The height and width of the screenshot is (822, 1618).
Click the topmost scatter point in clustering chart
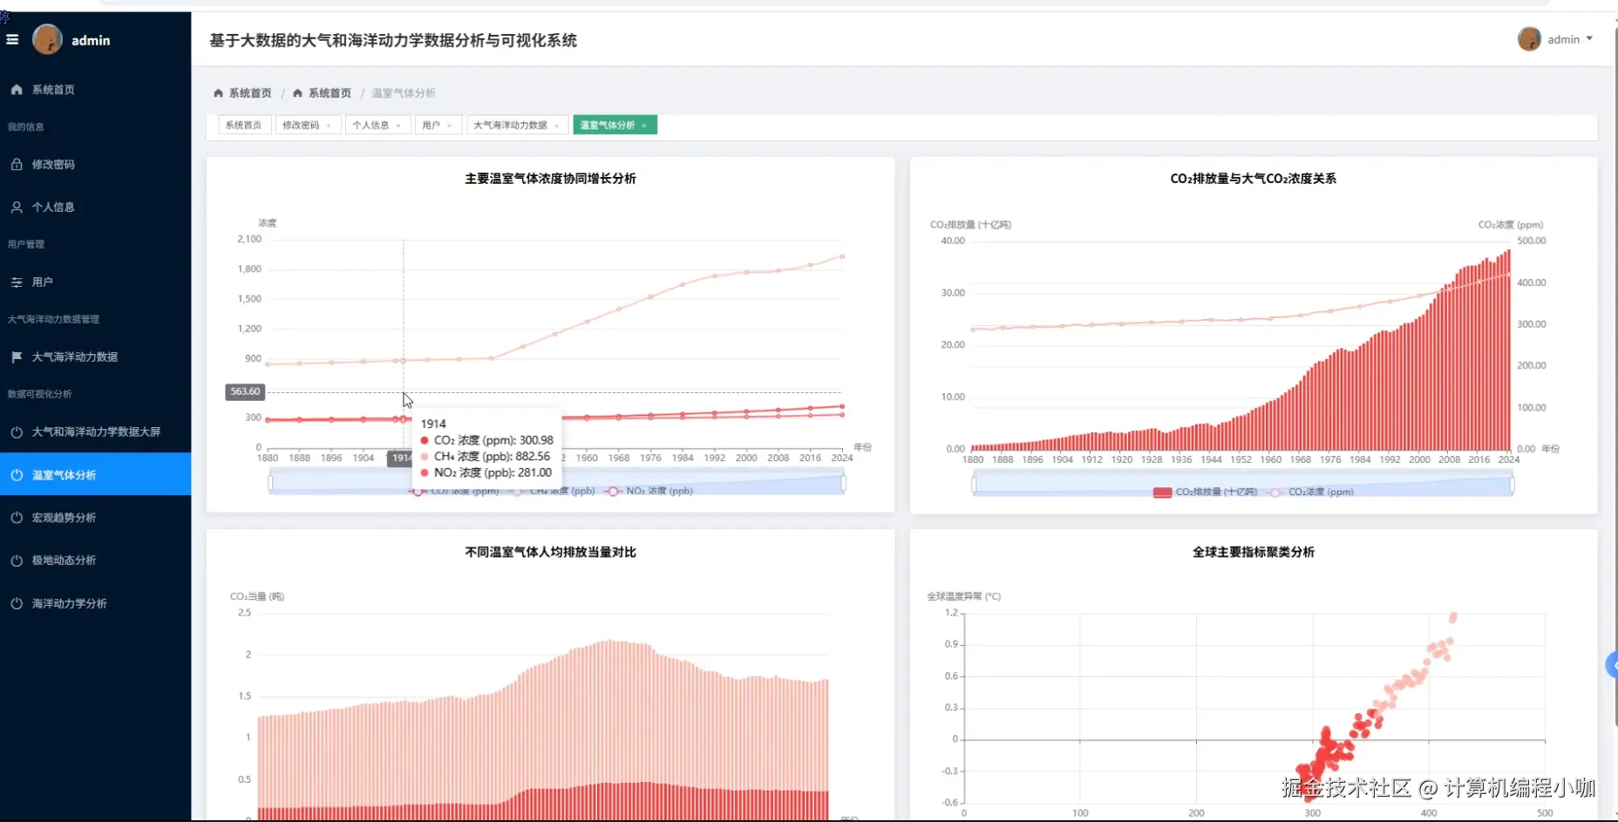tap(1453, 617)
